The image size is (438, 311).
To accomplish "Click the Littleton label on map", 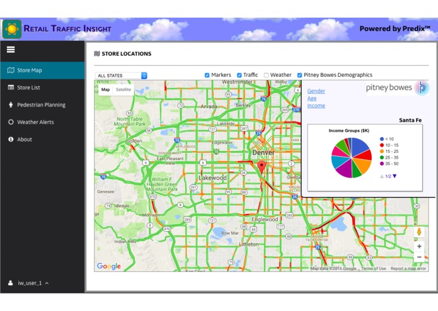I will (x=248, y=244).
